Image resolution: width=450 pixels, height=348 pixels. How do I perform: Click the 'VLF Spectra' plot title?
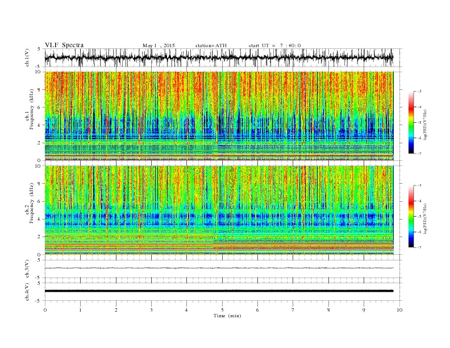tap(64, 45)
